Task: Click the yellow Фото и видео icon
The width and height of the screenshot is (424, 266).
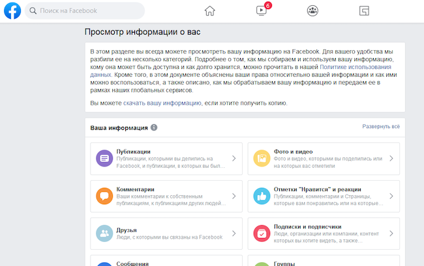Action: tap(262, 159)
